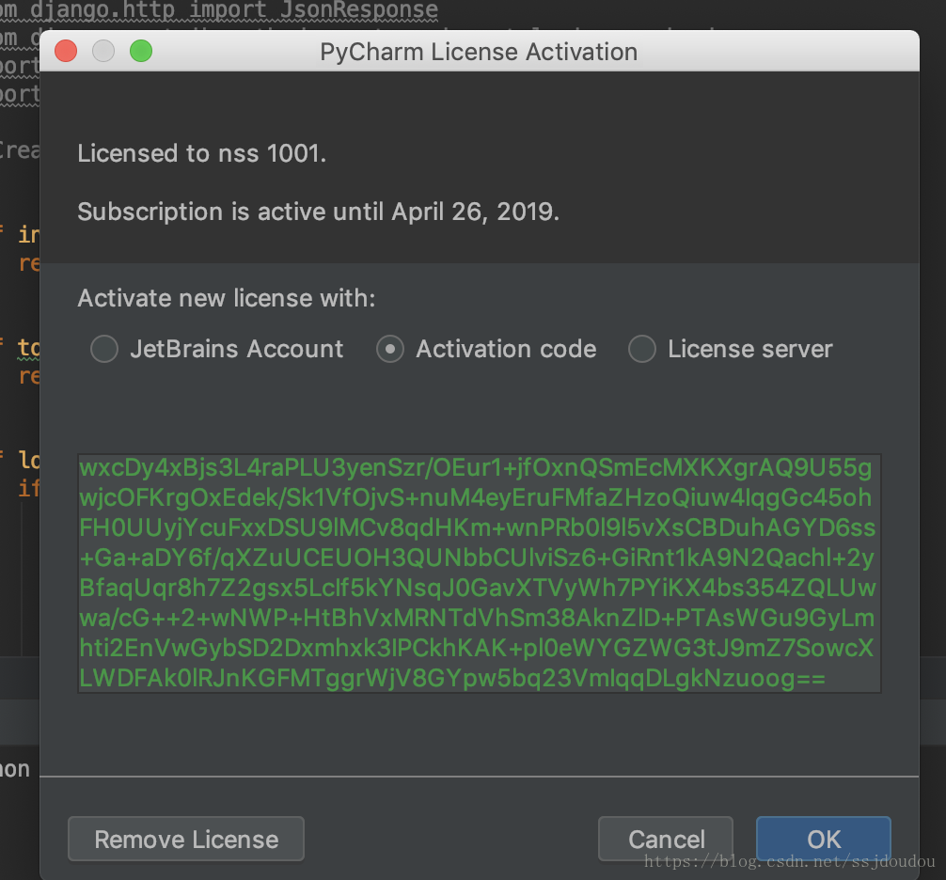The image size is (946, 880).
Task: Click the code line starting 'hti2EnVwGybSD2'
Action: pyautogui.click(x=476, y=648)
